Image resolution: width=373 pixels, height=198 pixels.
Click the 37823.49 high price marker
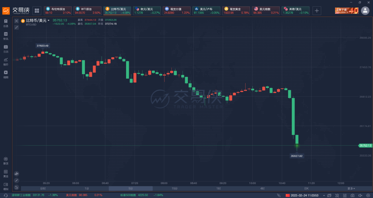tap(42, 46)
